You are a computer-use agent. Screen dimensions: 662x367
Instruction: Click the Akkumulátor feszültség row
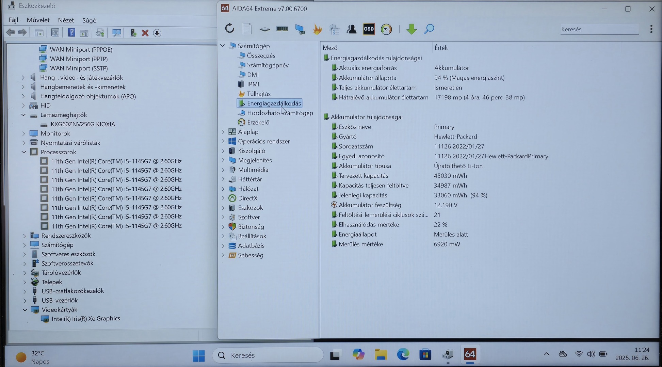click(x=394, y=205)
